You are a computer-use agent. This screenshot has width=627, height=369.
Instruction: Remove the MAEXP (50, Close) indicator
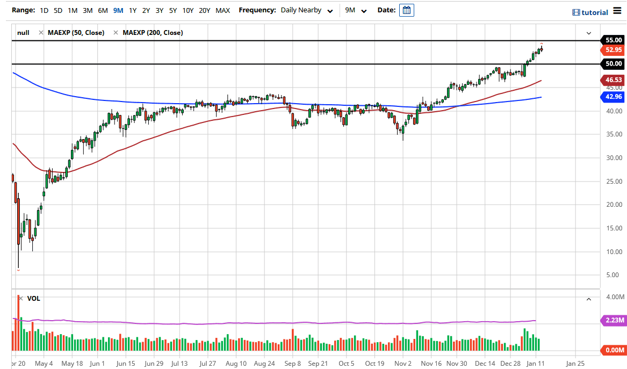pyautogui.click(x=40, y=32)
